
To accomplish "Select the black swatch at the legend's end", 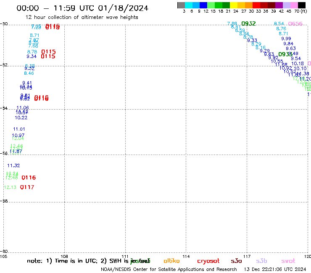I will tap(302, 5).
